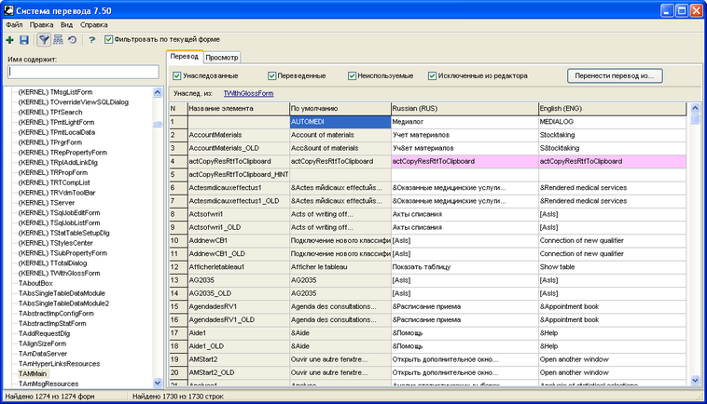Click 'AccountMaterials_OLD' element name cell
Viewport: 707px width, 404px height.
coord(239,148)
